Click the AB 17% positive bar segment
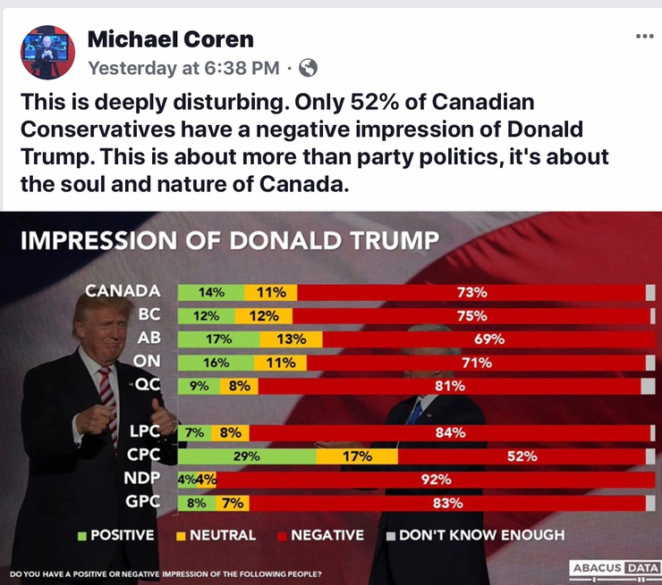Image resolution: width=662 pixels, height=585 pixels. [218, 339]
